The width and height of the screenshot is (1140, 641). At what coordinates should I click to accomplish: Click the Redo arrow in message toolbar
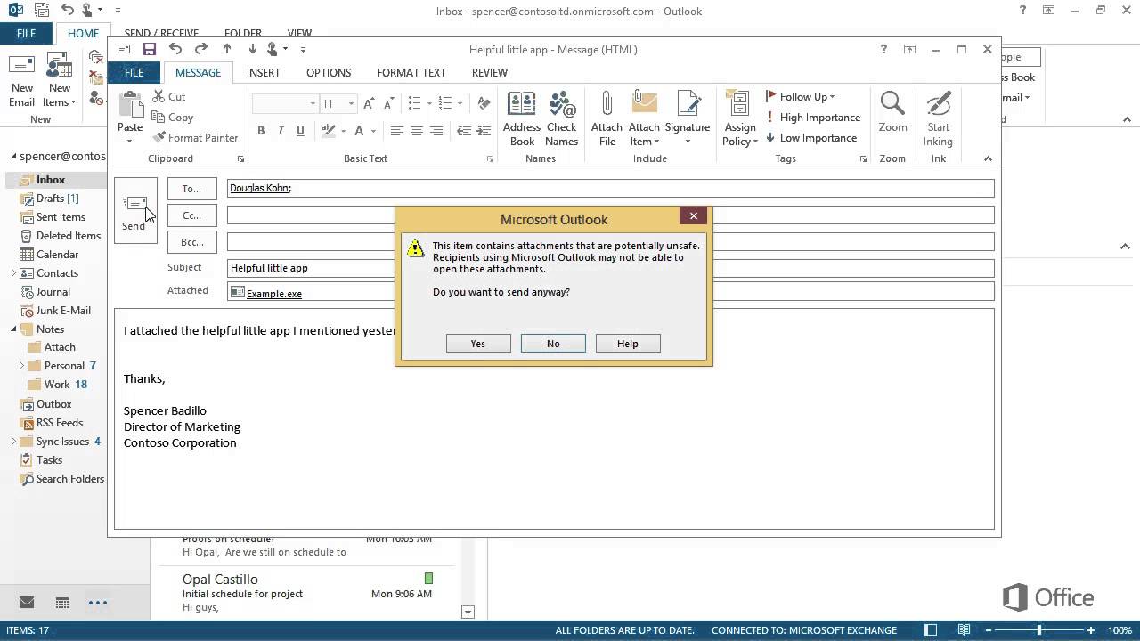click(201, 49)
